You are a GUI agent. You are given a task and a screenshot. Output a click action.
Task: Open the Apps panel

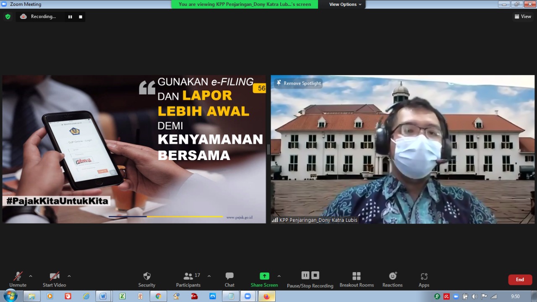click(424, 279)
